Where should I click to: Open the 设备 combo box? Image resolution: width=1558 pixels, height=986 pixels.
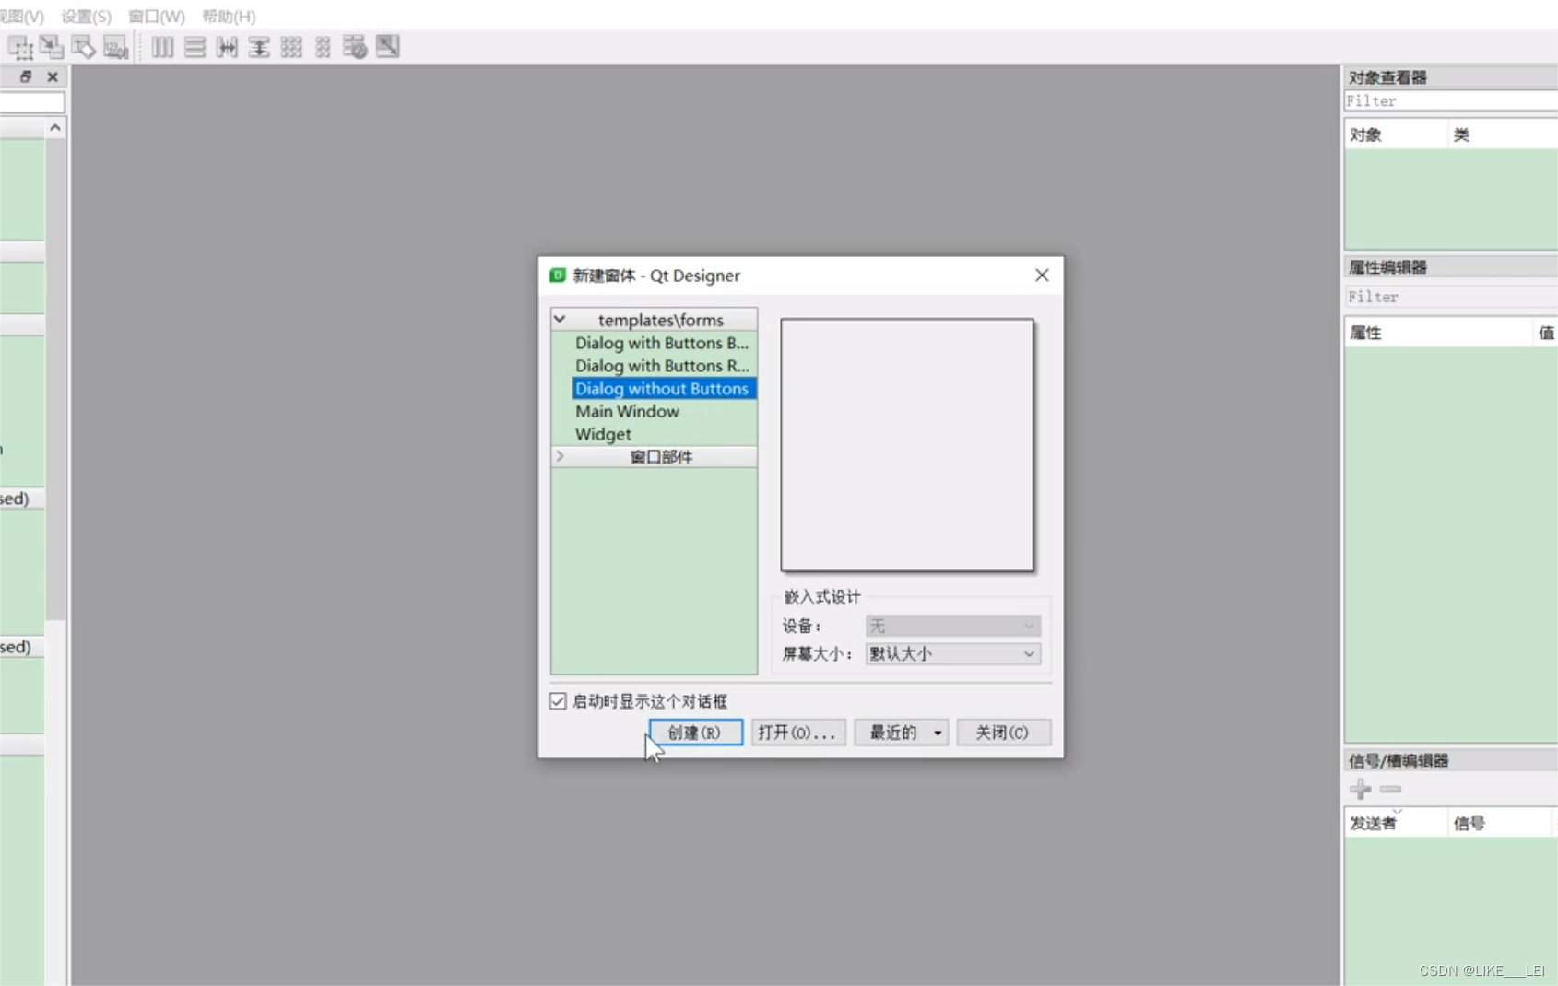tap(953, 626)
